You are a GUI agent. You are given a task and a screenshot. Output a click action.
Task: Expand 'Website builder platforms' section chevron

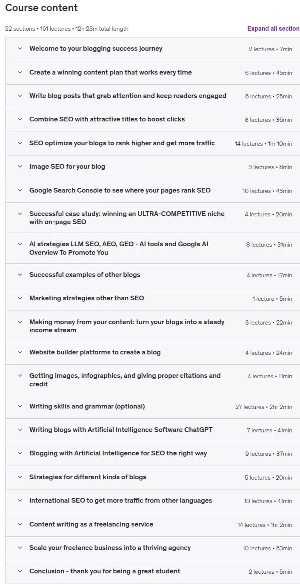20,352
